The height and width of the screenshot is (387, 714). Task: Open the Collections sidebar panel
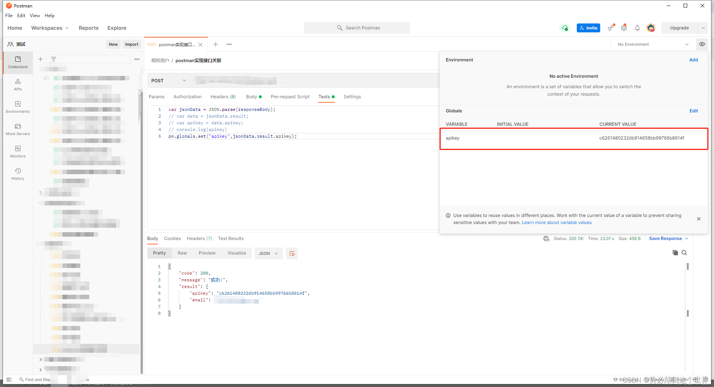tap(18, 63)
